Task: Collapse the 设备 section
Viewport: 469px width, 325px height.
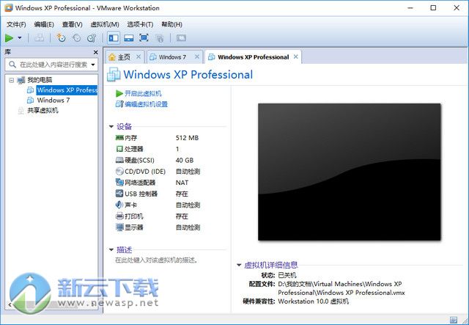Action: (x=111, y=127)
